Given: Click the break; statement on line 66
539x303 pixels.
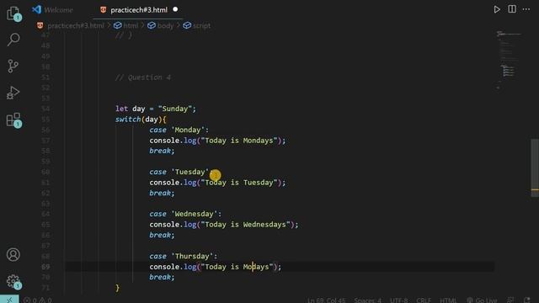Looking at the screenshot, I should click(162, 235).
